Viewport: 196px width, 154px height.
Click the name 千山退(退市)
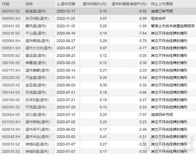tap(36, 33)
